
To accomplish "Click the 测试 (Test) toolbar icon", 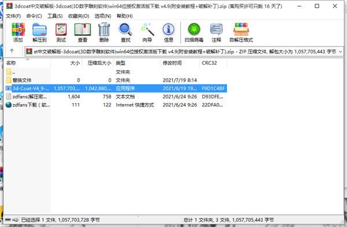I will click(61, 30).
